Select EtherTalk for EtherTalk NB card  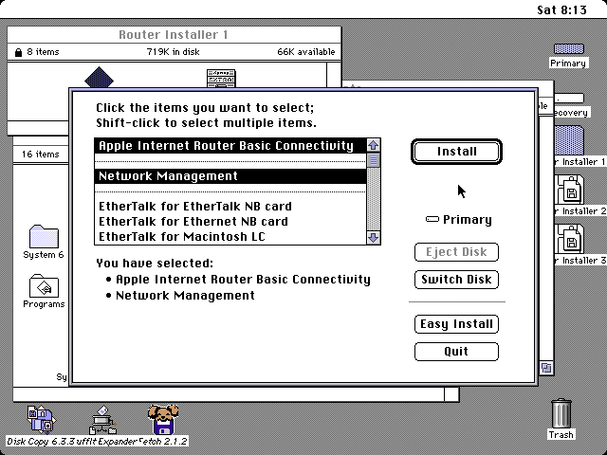pyautogui.click(x=230, y=207)
